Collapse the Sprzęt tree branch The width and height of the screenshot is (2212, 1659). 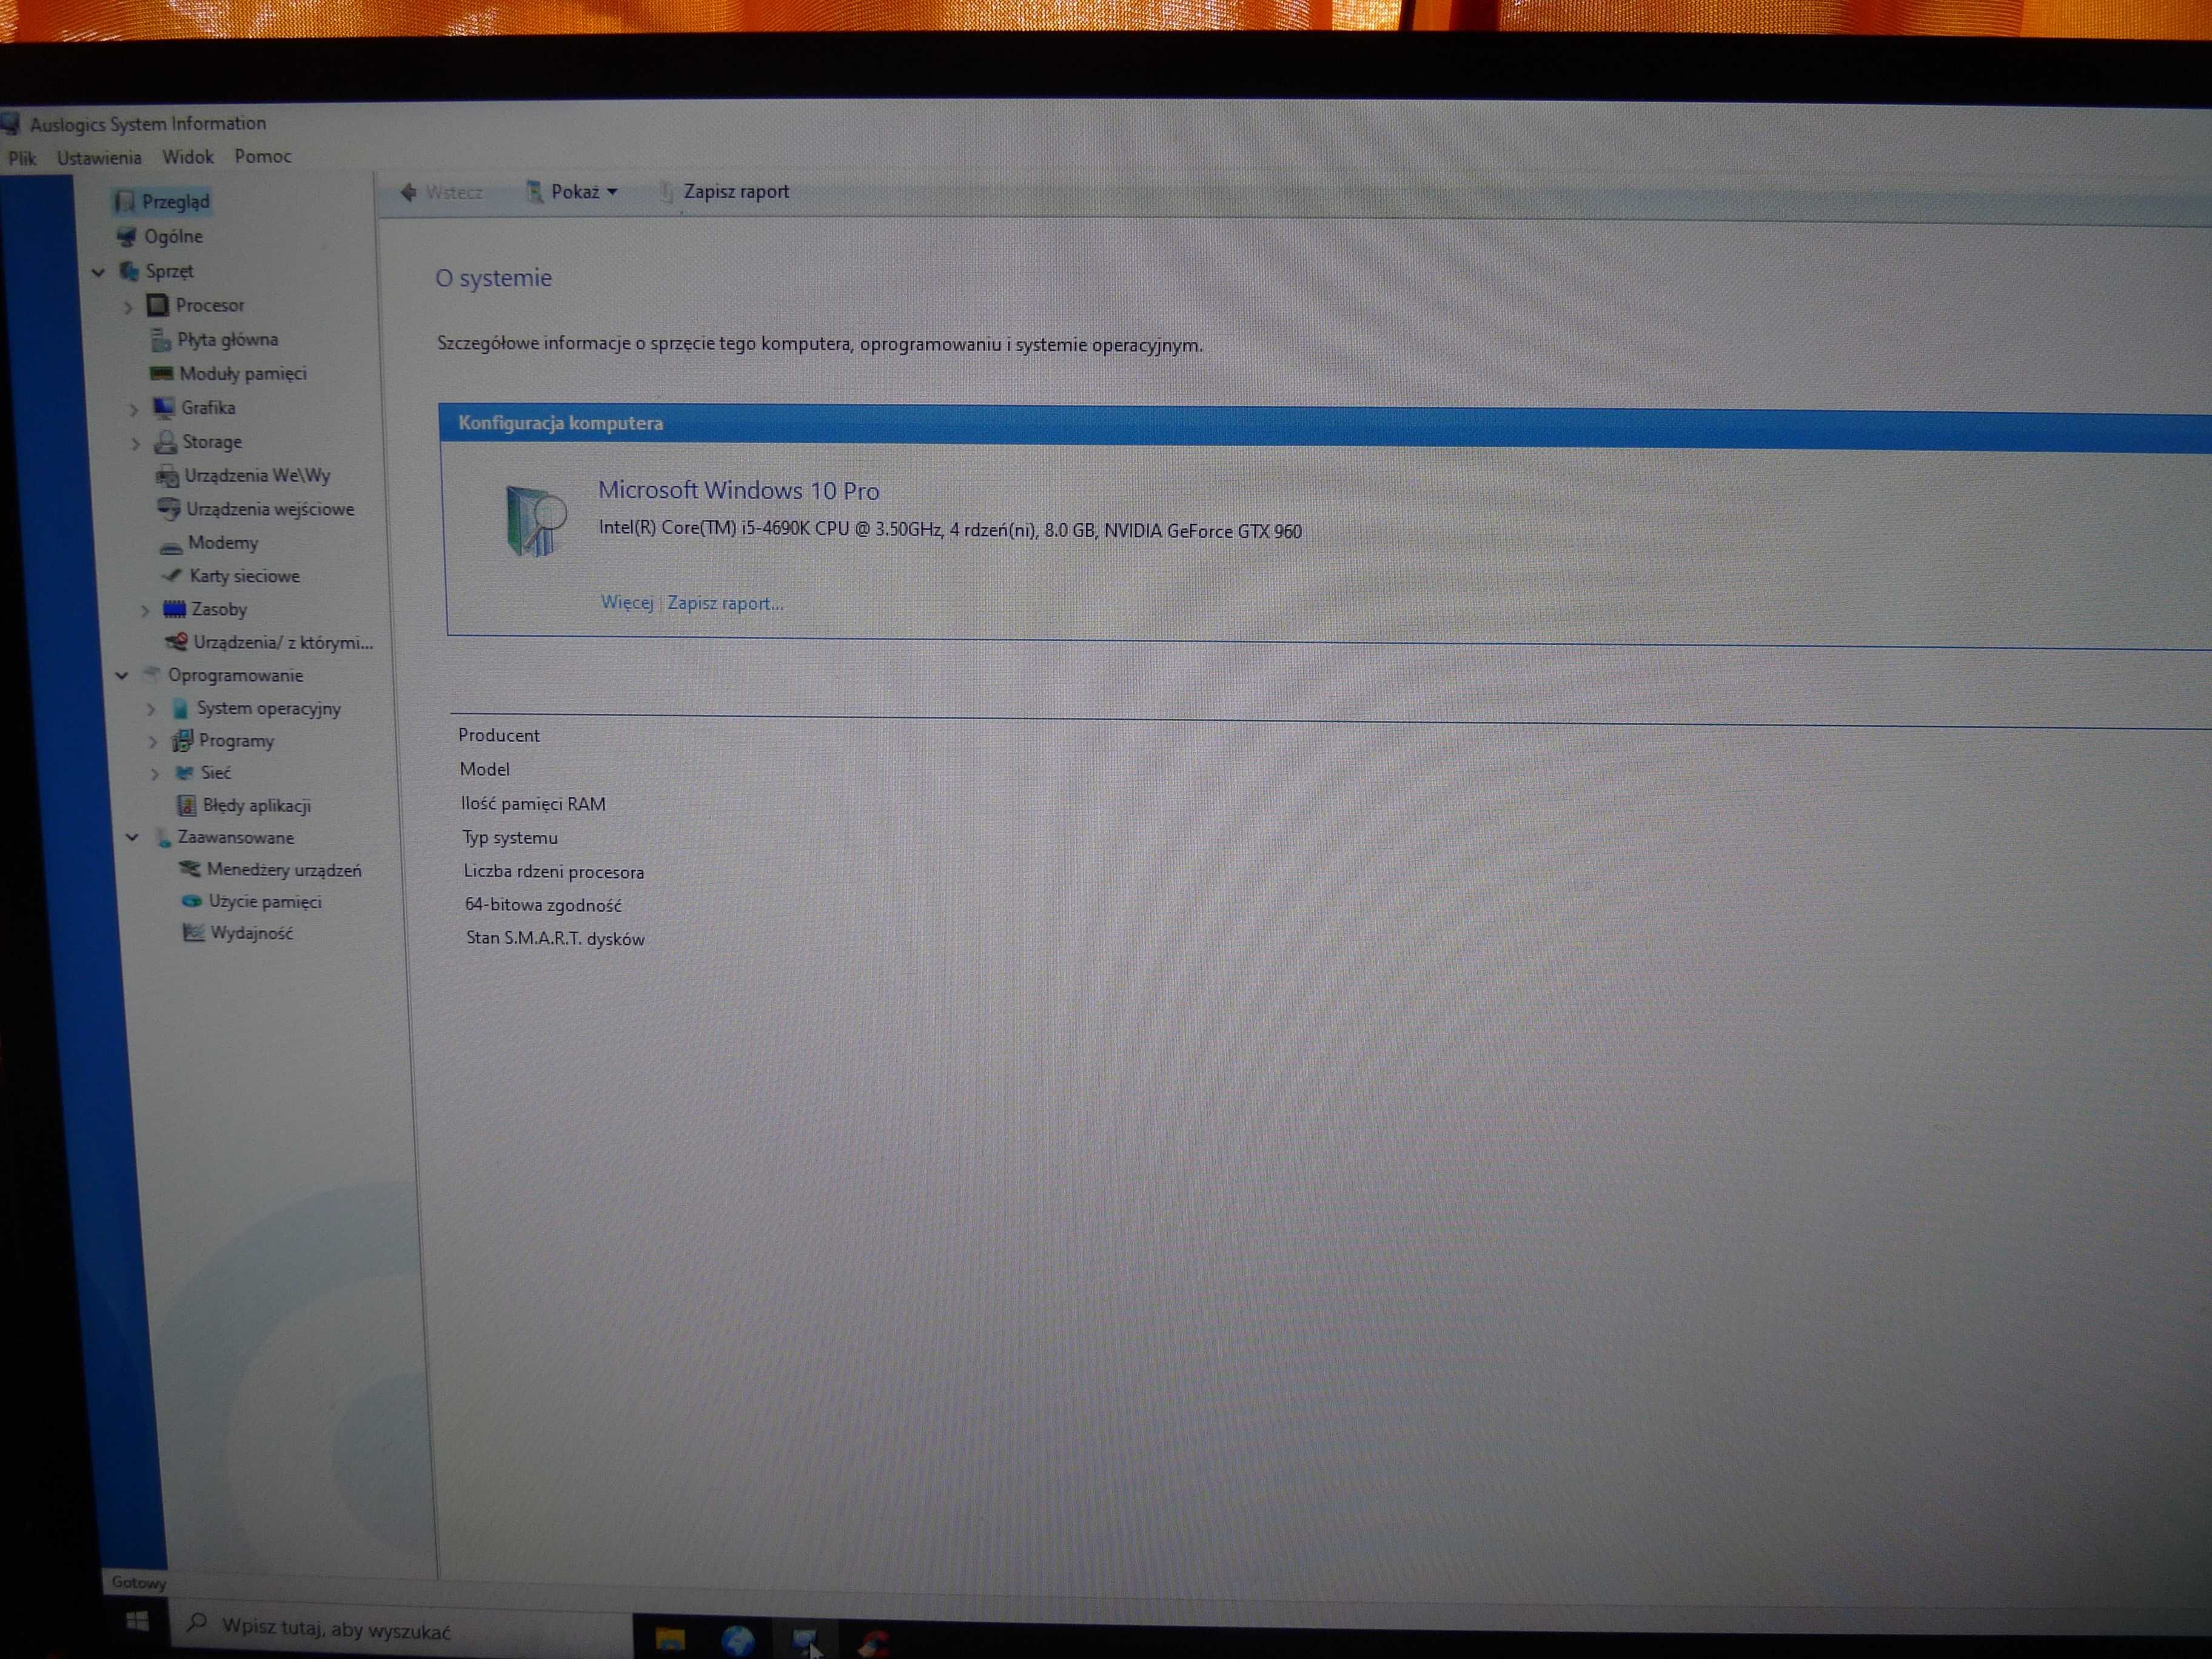point(98,272)
